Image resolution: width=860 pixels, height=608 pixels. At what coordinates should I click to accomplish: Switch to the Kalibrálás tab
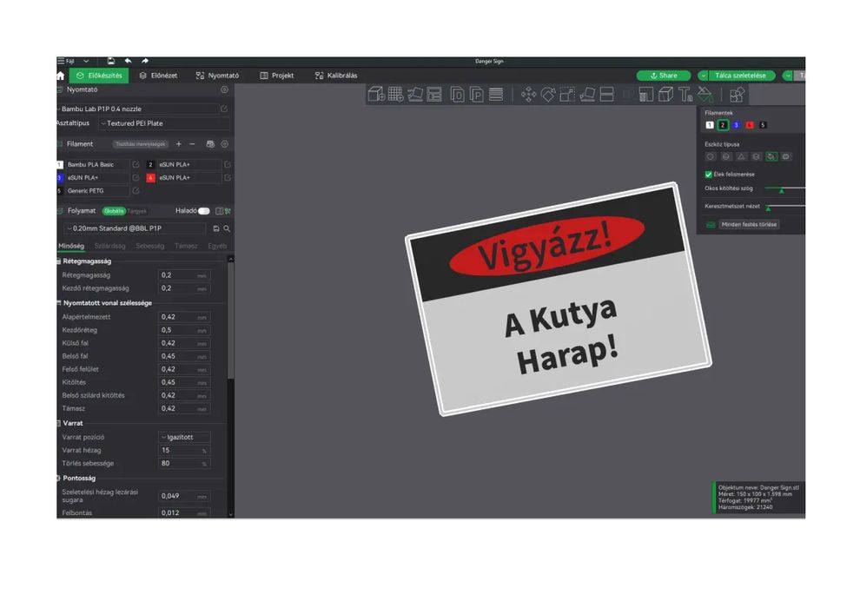[x=336, y=76]
